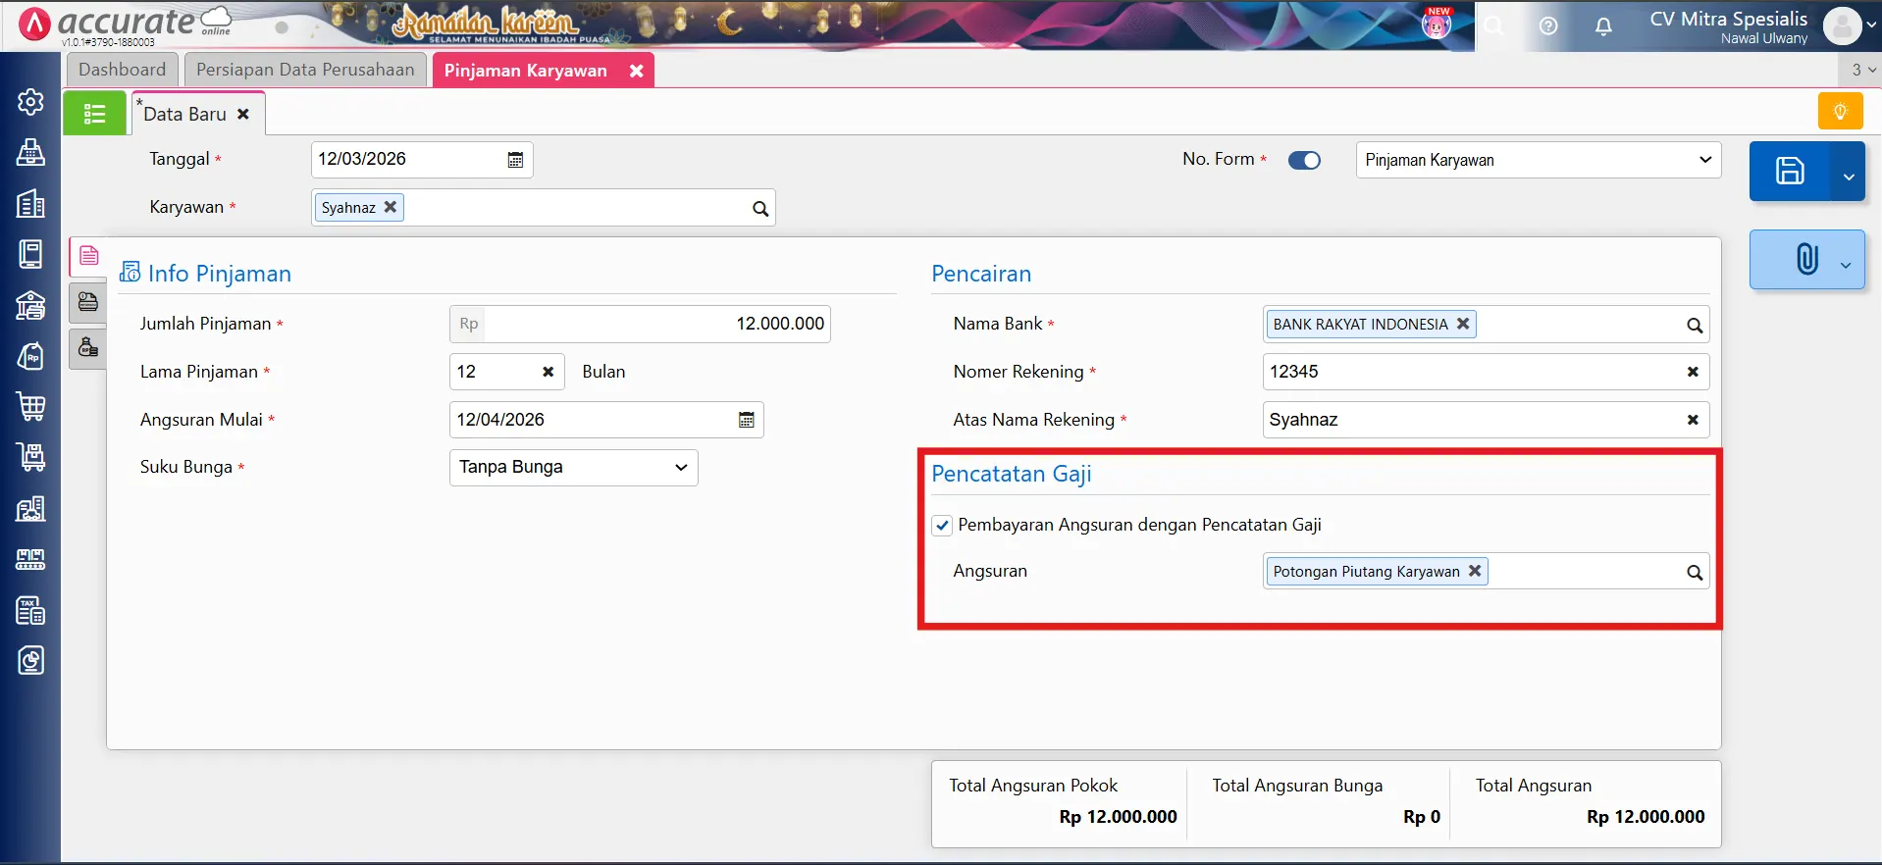Toggle the No. Form automatic numbering switch
Image resolution: width=1882 pixels, height=865 pixels.
[1304, 160]
